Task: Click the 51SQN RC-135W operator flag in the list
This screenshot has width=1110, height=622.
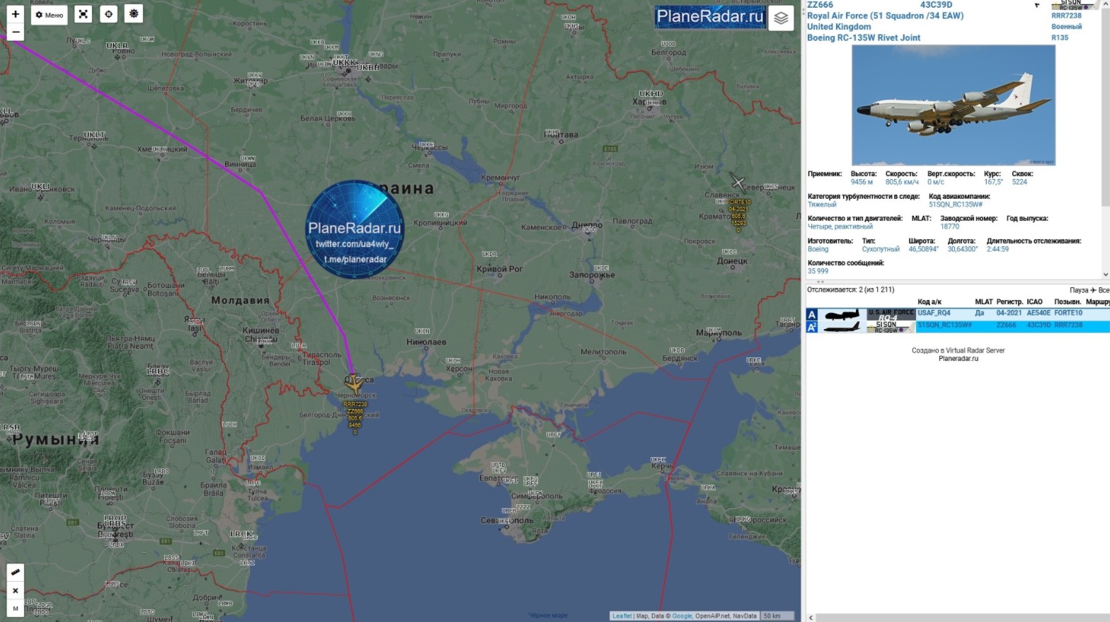Action: point(891,327)
